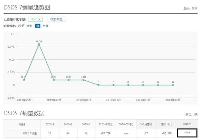The image size is (202, 139).
Task: Select the 半年 time range
Action: tap(29, 26)
